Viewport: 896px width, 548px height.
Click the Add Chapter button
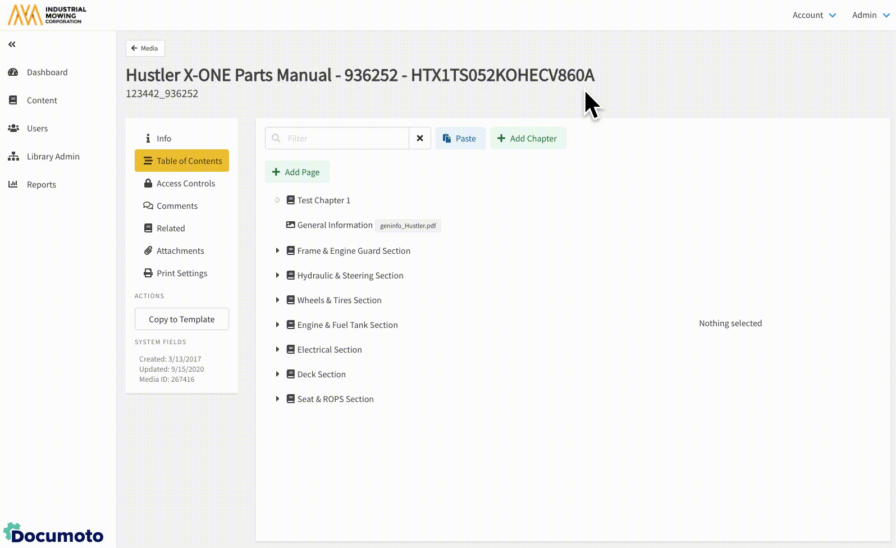527,139
